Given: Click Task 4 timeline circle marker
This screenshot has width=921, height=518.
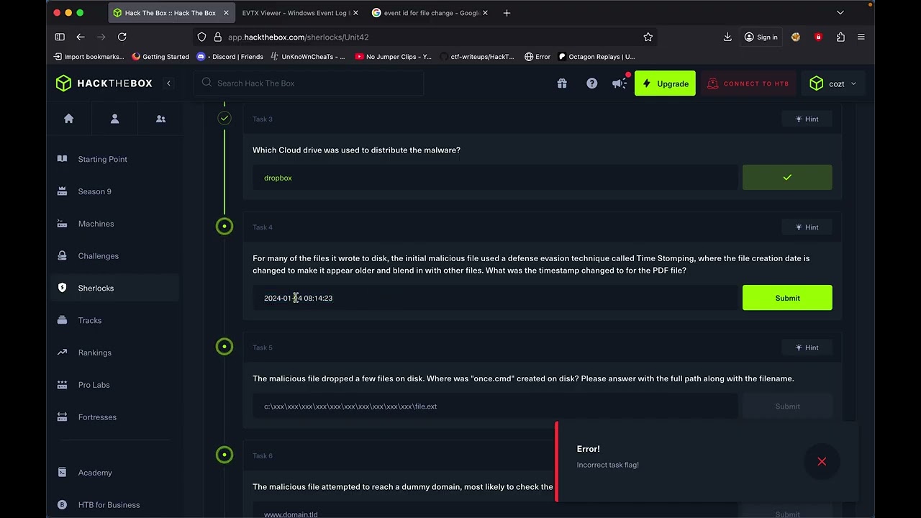Looking at the screenshot, I should click(x=224, y=227).
